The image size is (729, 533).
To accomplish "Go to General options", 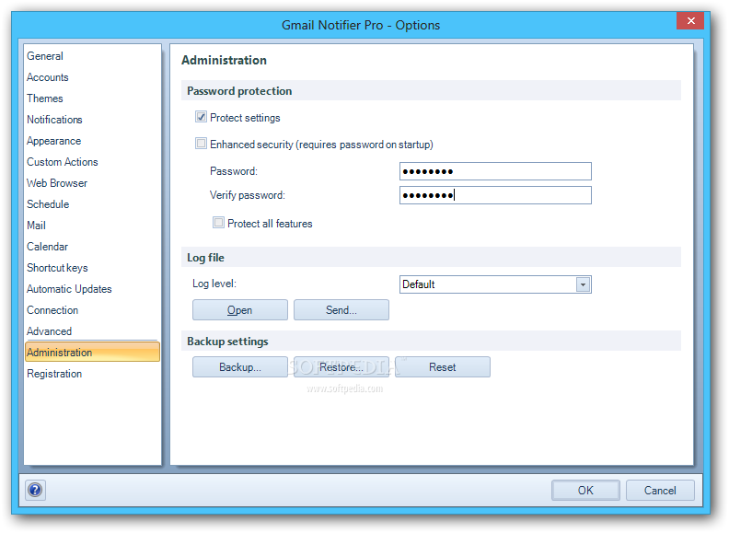I will [93, 56].
